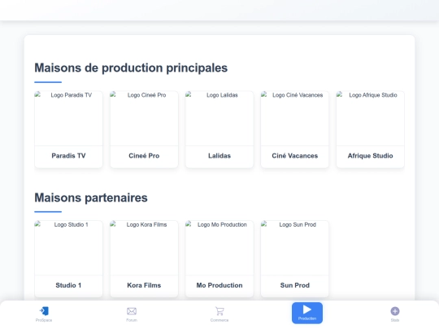Open the Lalidas card title
The width and height of the screenshot is (439, 329).
pyautogui.click(x=219, y=156)
